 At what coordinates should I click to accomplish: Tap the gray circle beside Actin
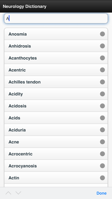coord(102,178)
